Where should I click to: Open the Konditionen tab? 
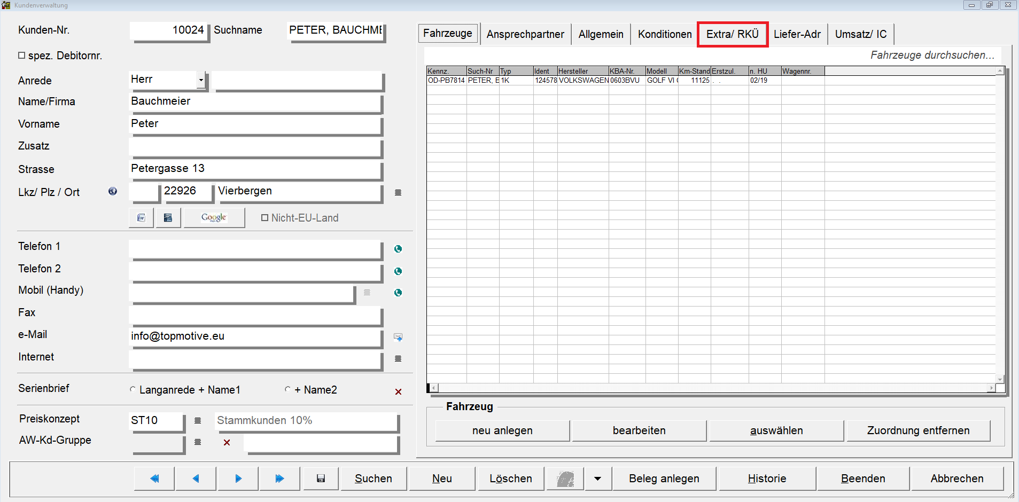(x=665, y=34)
